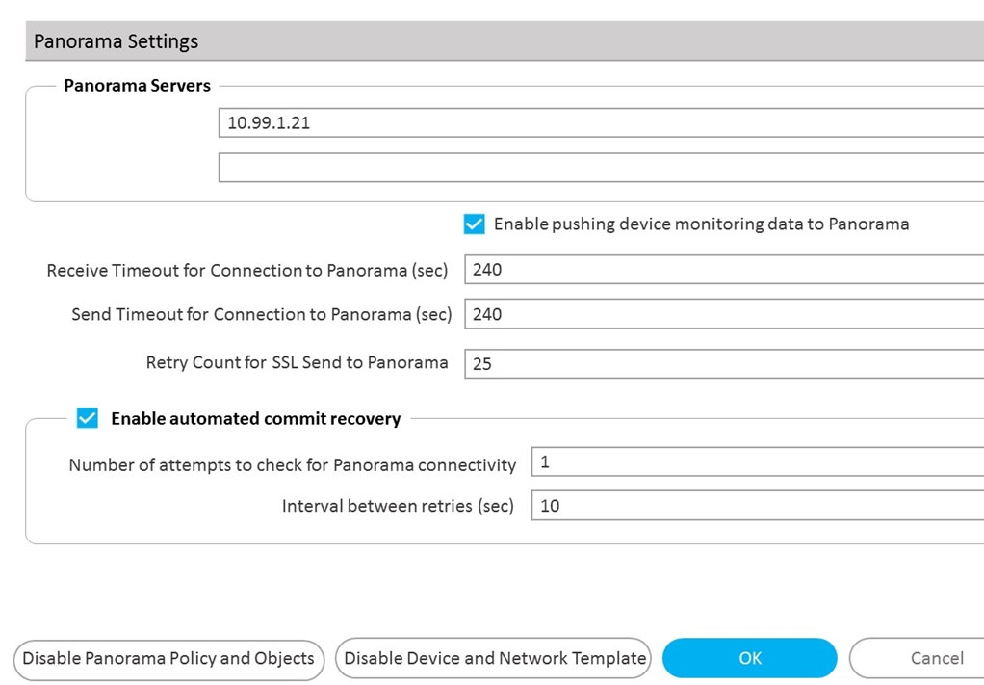
Task: Click the first Panorama server field 10.99.1.21
Action: click(601, 122)
